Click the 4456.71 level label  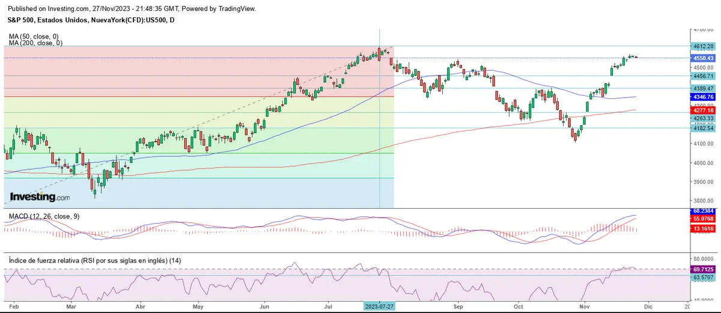[702, 76]
